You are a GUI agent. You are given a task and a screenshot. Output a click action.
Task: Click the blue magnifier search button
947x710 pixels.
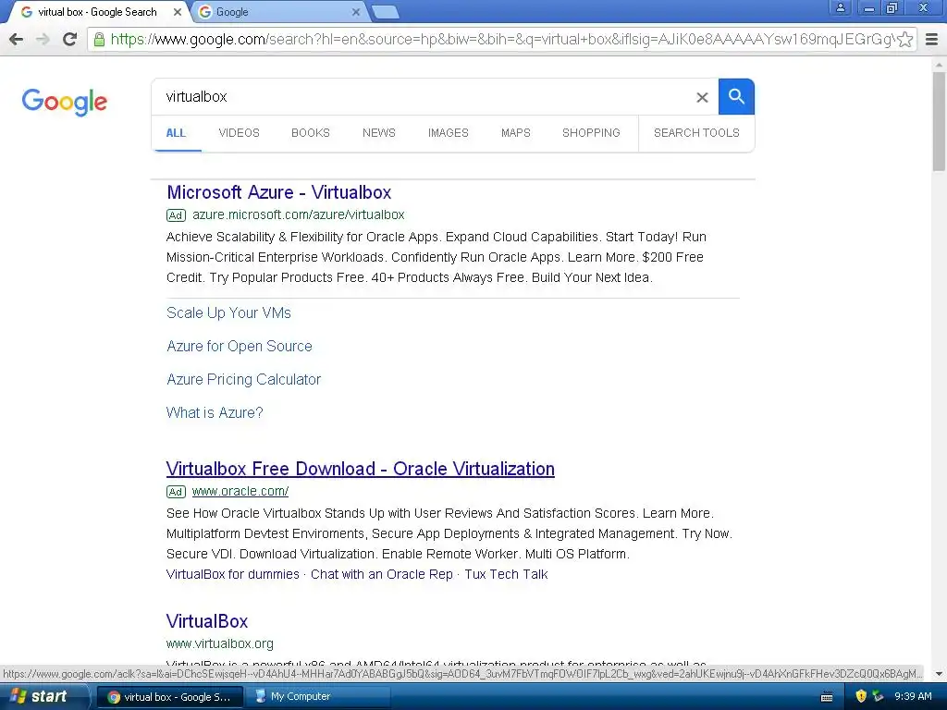tap(736, 96)
